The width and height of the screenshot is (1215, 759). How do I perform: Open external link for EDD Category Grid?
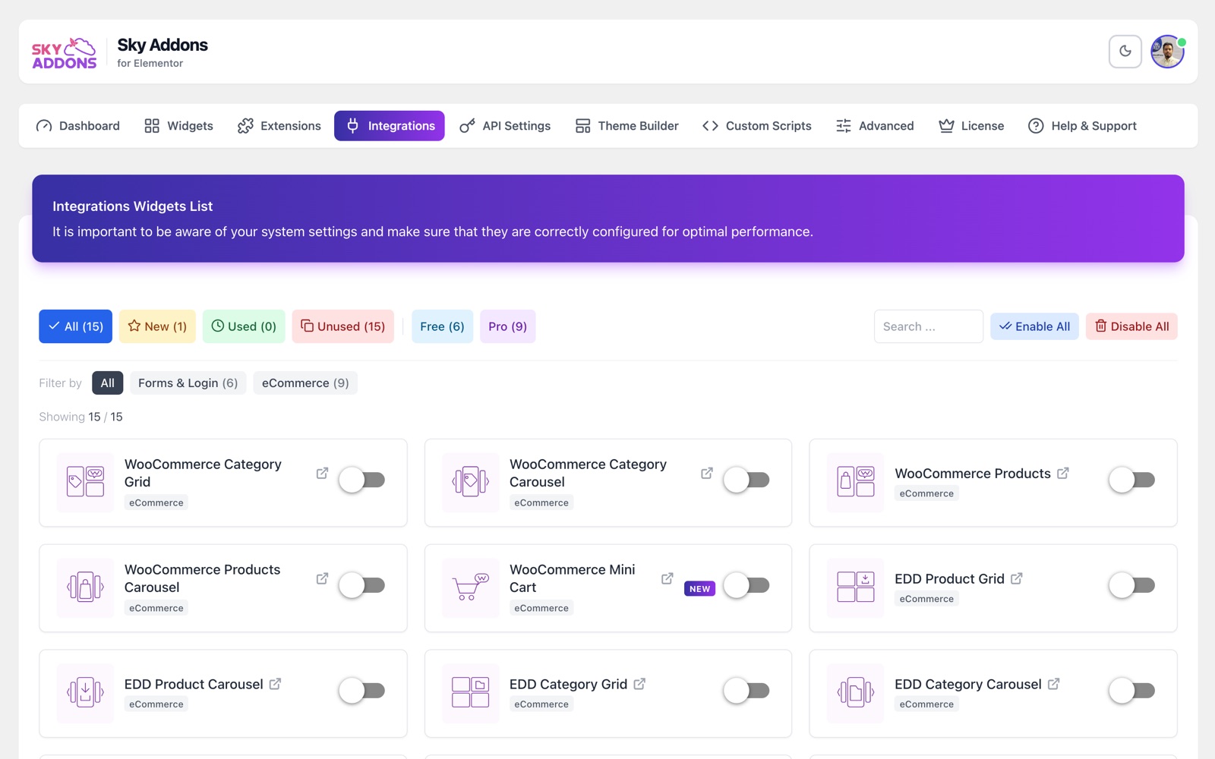tap(640, 684)
